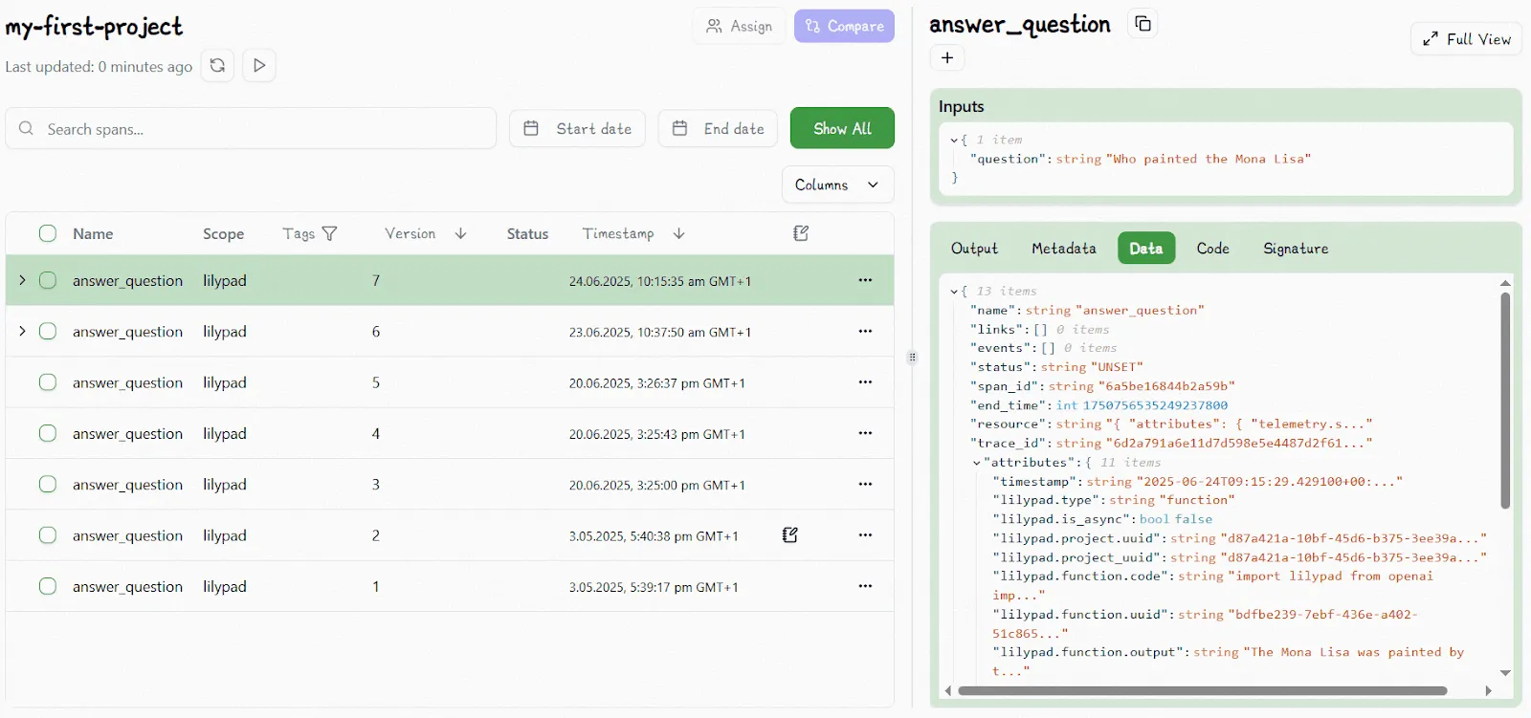Copy the answer_question name using copy icon
This screenshot has width=1531, height=718.
[x=1143, y=24]
